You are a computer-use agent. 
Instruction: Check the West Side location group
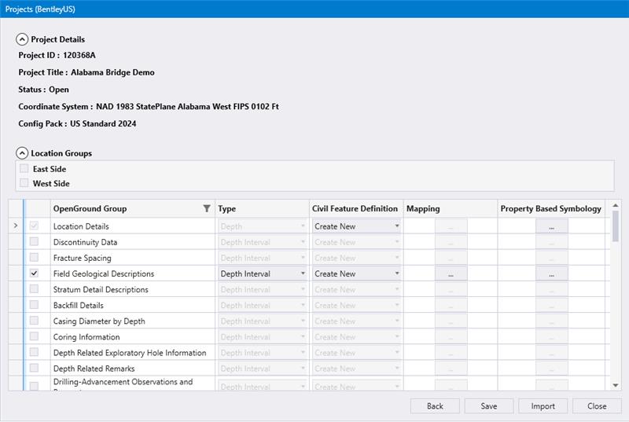click(24, 183)
